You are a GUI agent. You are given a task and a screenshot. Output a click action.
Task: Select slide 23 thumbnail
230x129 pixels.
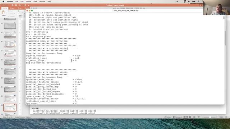click(x=10, y=107)
